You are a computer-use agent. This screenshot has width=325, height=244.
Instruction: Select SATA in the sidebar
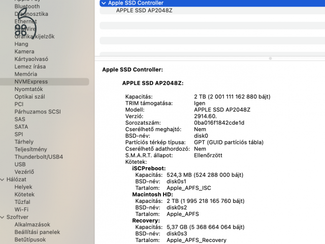point(21,127)
